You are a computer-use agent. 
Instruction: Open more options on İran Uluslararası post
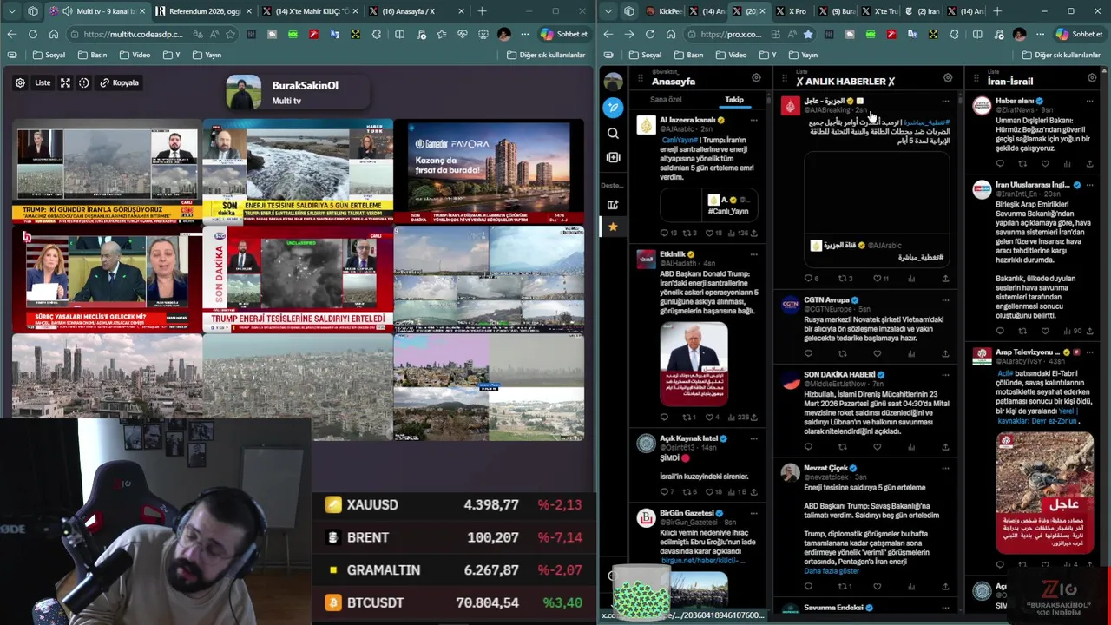[x=1090, y=185]
